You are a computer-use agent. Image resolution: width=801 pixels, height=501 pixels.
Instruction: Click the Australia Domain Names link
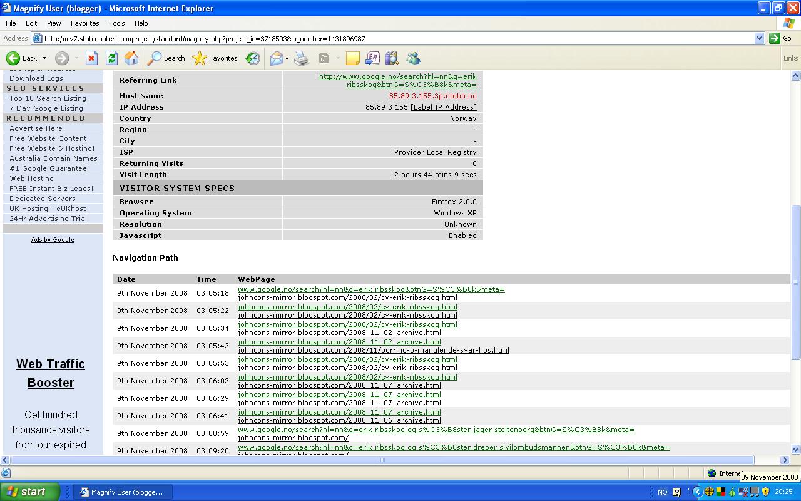pyautogui.click(x=53, y=158)
